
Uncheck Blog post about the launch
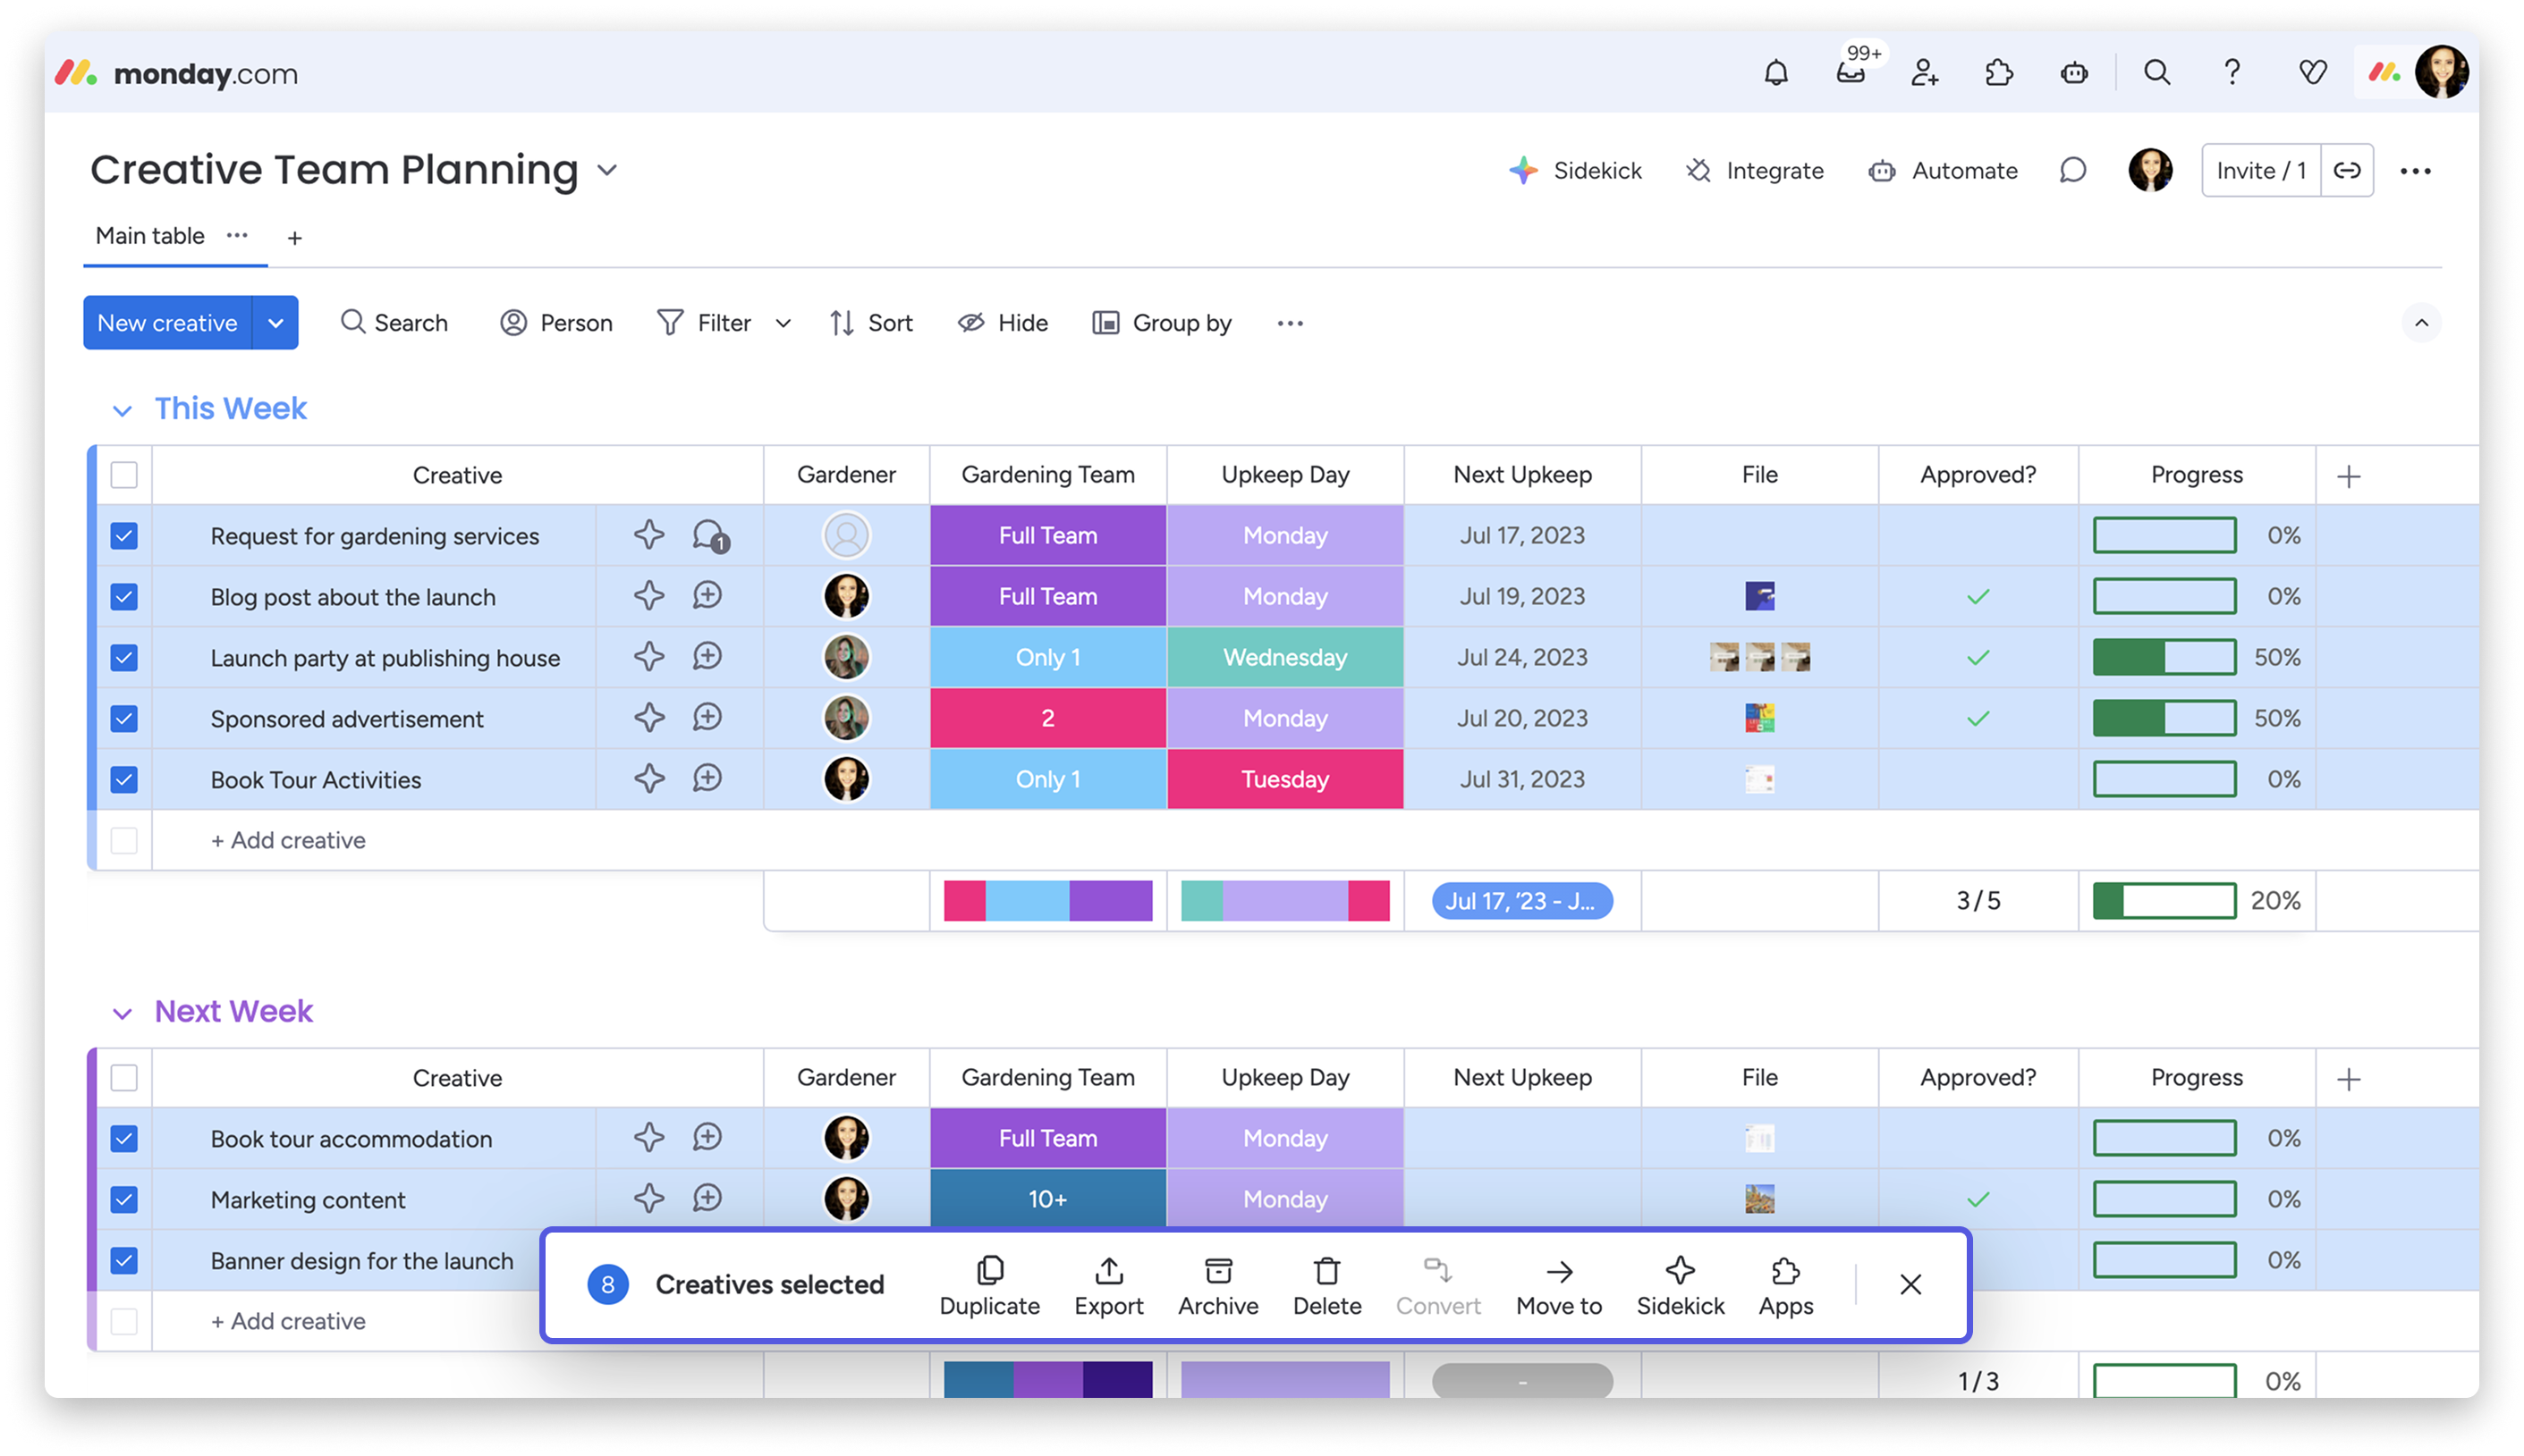[124, 597]
